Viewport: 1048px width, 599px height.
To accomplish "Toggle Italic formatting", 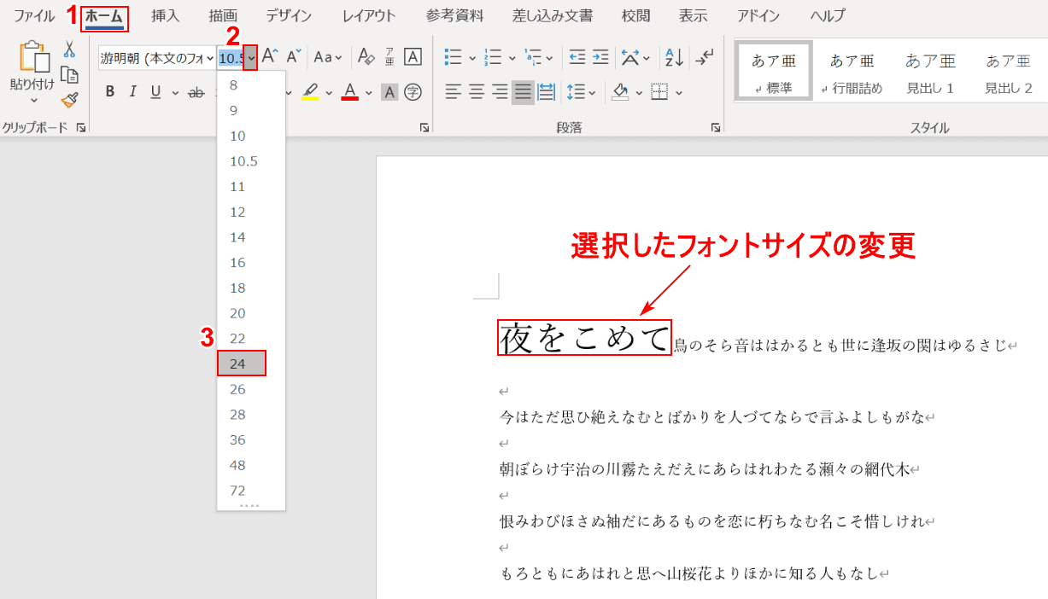I will (x=132, y=92).
